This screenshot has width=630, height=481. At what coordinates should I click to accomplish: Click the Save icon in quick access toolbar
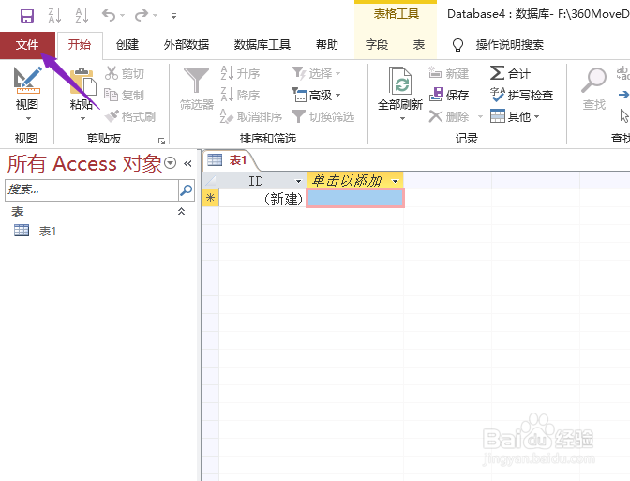(27, 16)
